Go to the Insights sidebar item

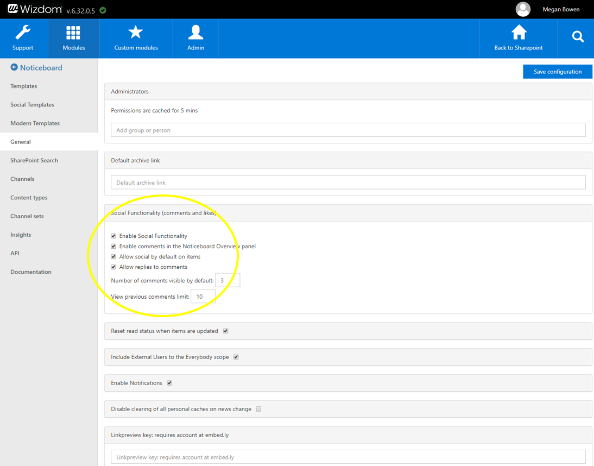click(x=21, y=235)
